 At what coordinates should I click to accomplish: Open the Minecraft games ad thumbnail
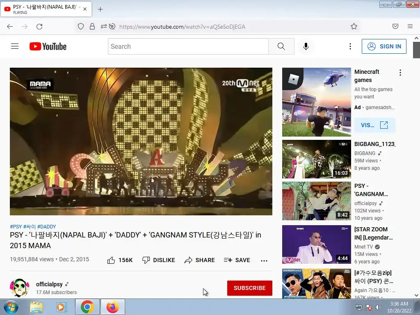pyautogui.click(x=316, y=102)
